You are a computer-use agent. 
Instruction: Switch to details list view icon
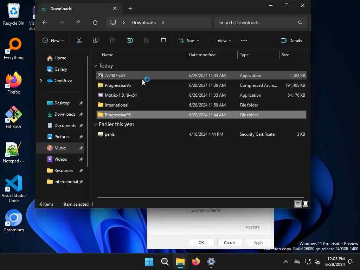[298, 204]
